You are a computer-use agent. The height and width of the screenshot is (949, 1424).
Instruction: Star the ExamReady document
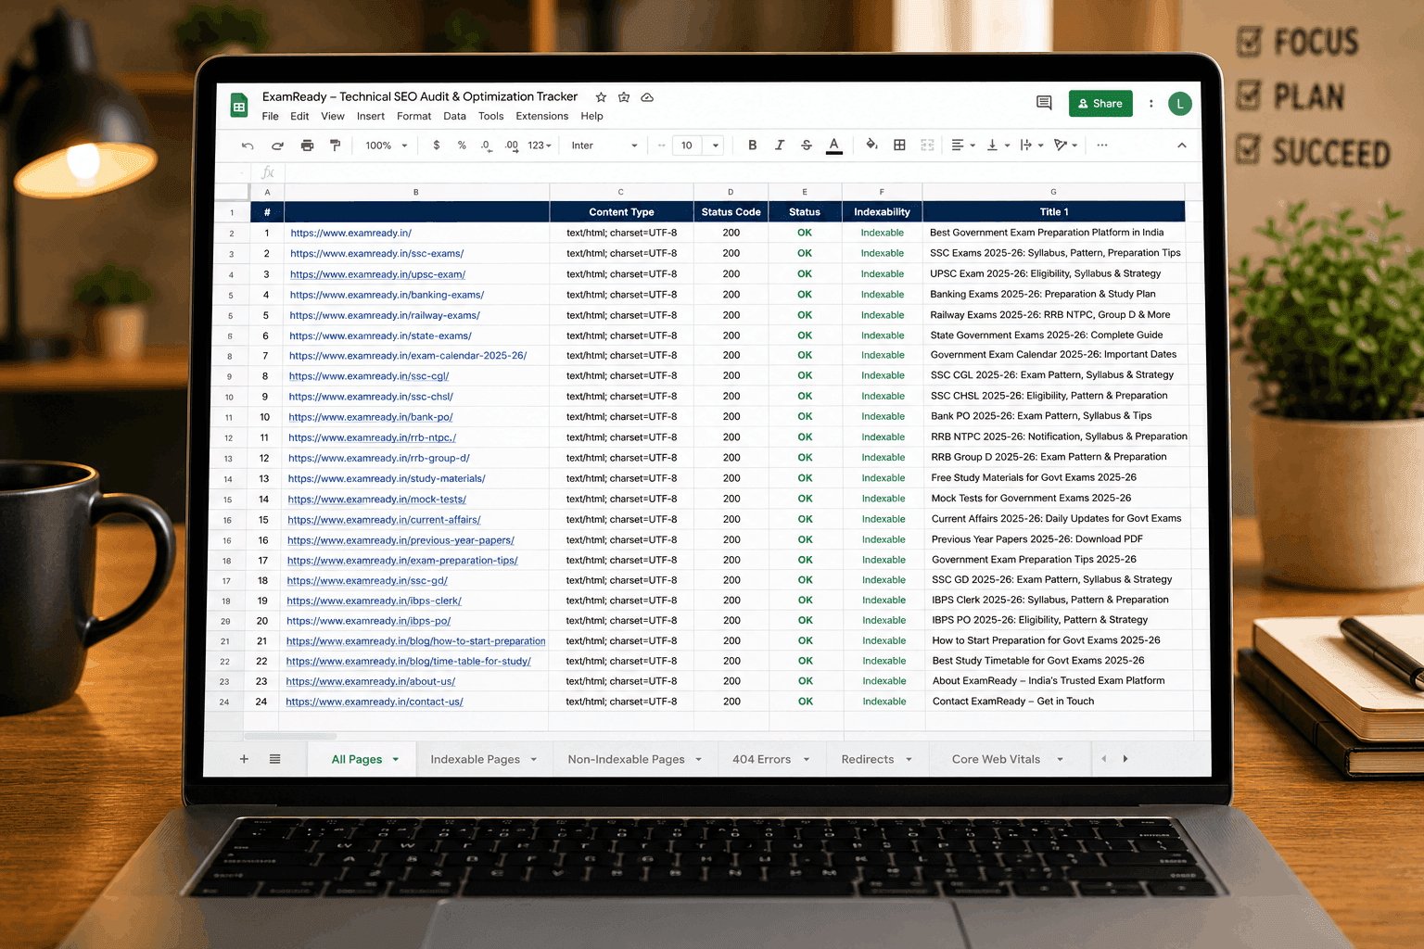(x=601, y=97)
